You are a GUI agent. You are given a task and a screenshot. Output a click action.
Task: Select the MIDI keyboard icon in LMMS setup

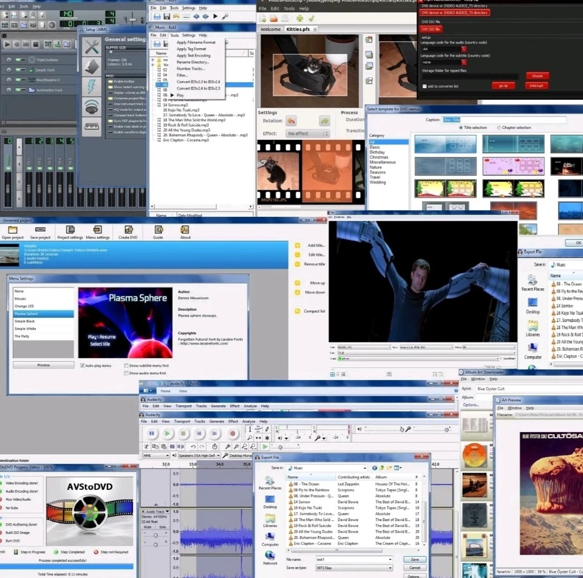(x=92, y=126)
